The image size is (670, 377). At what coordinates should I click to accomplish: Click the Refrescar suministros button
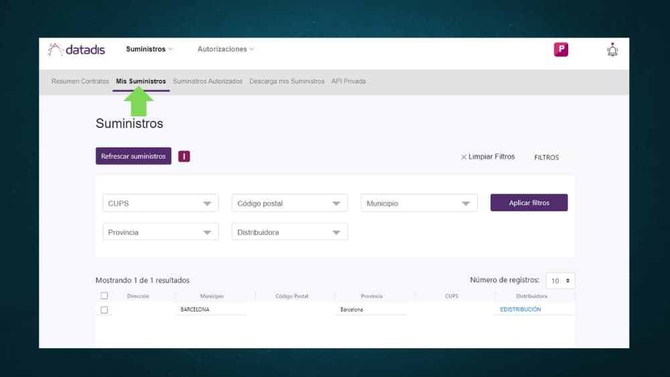pos(133,156)
